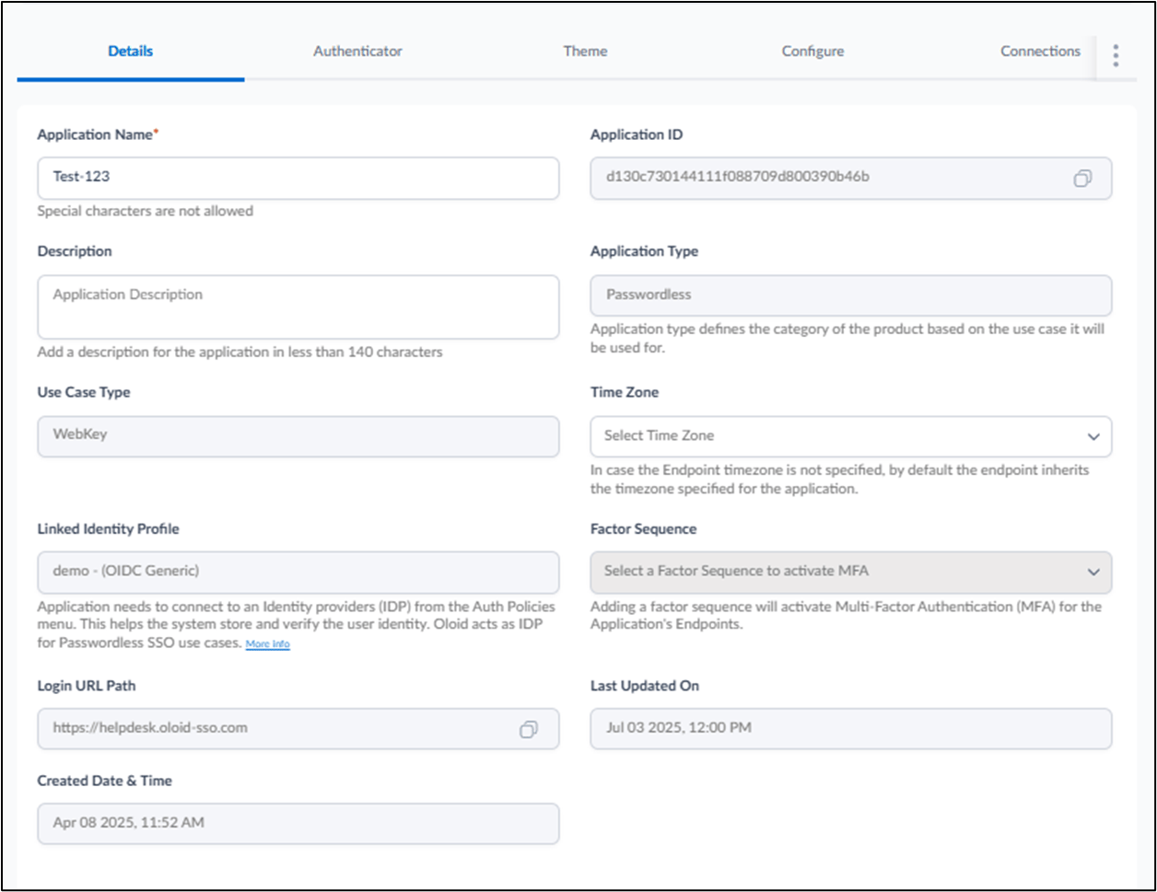
Task: Select the Last Updated On field
Action: [x=850, y=728]
